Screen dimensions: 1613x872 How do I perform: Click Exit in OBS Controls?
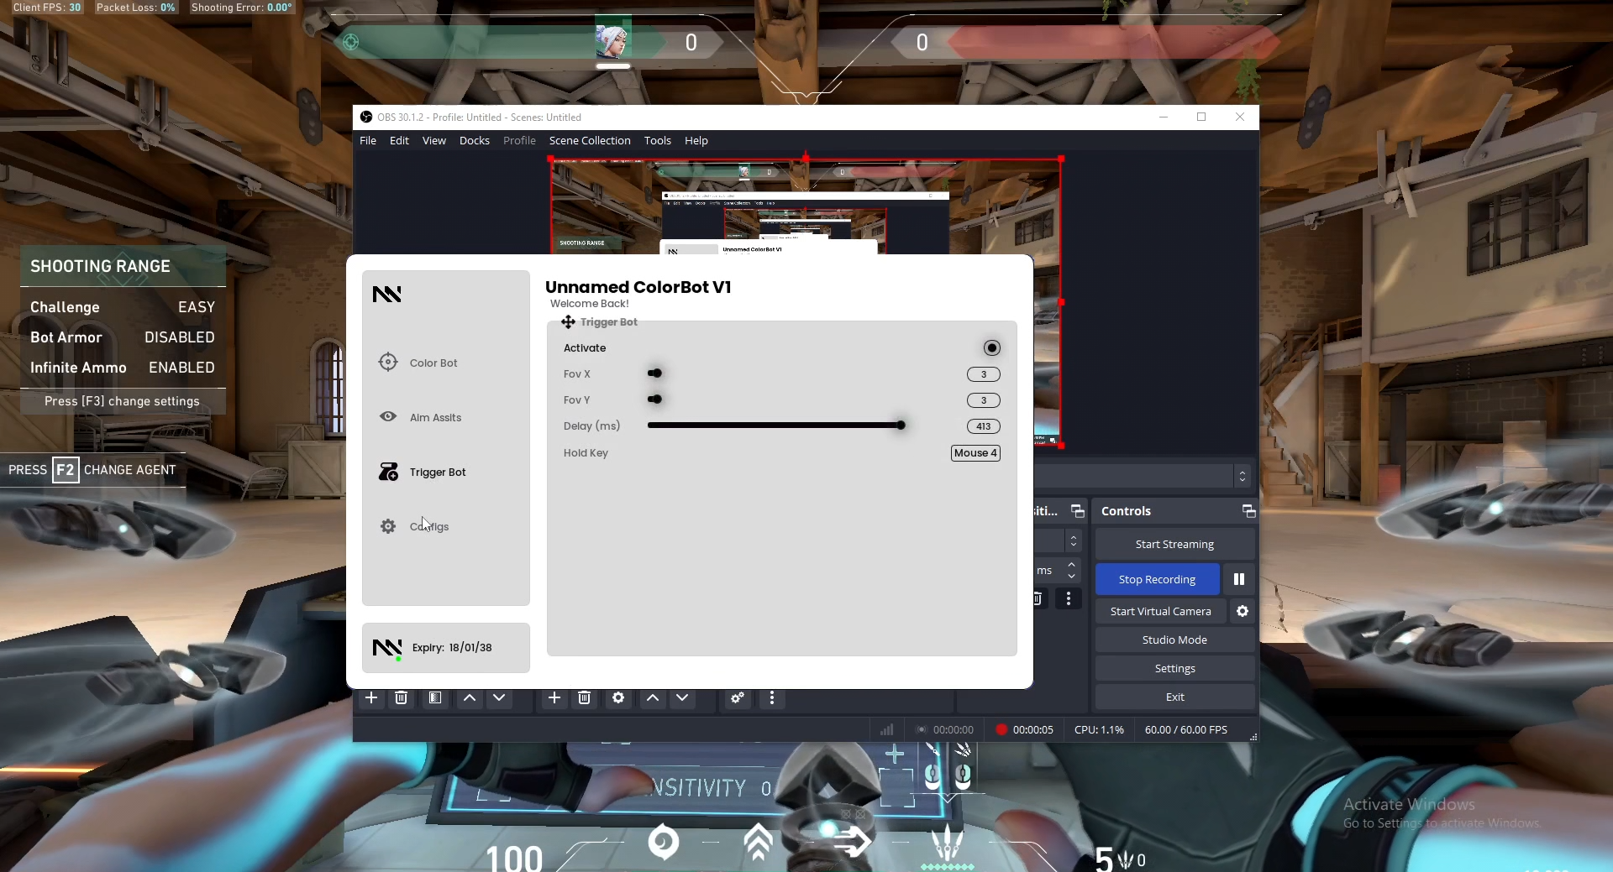click(x=1174, y=697)
